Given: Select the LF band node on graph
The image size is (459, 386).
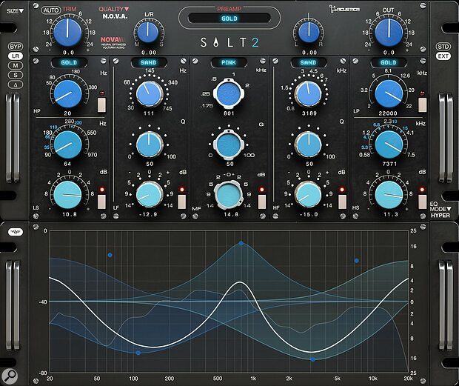Looking at the screenshot, I should click(138, 353).
